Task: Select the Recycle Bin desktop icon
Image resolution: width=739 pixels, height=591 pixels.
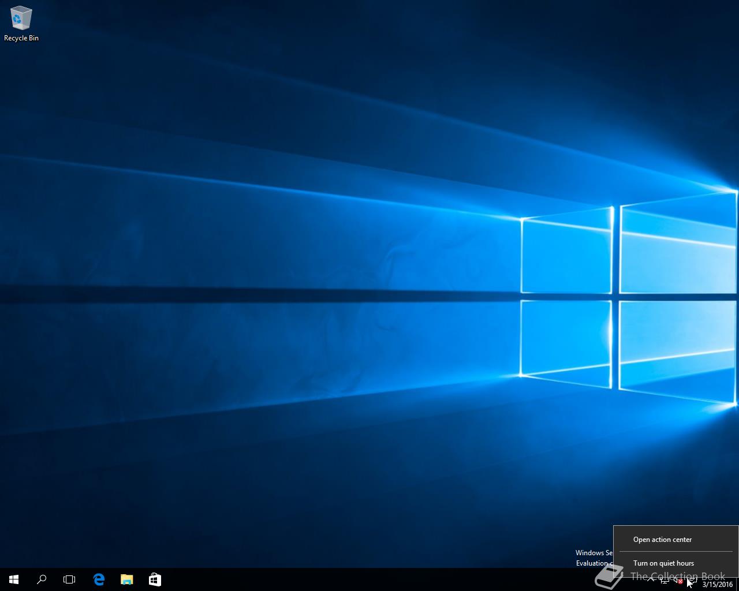Action: click(x=21, y=24)
